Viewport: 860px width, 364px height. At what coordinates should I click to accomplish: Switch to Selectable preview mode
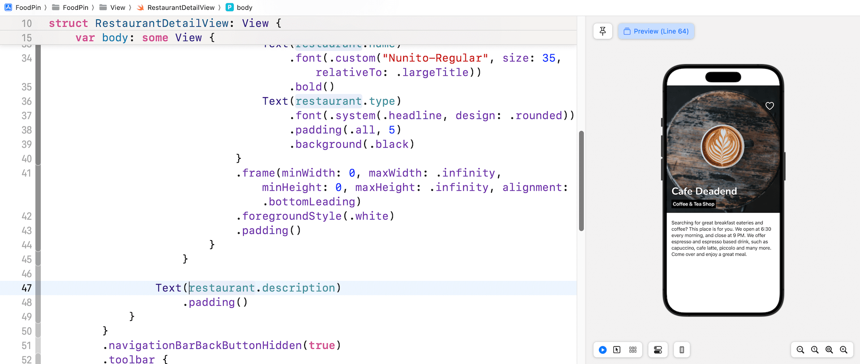[x=617, y=350]
